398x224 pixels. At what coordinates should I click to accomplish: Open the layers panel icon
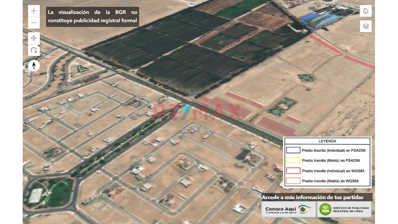pyautogui.click(x=366, y=26)
